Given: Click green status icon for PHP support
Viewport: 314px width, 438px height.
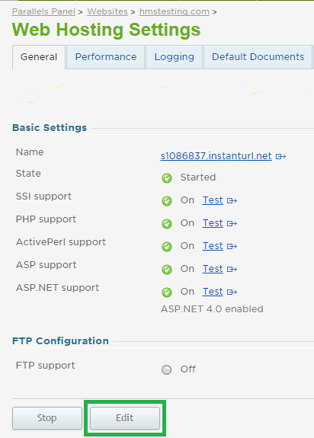Looking at the screenshot, I should click(x=167, y=224).
